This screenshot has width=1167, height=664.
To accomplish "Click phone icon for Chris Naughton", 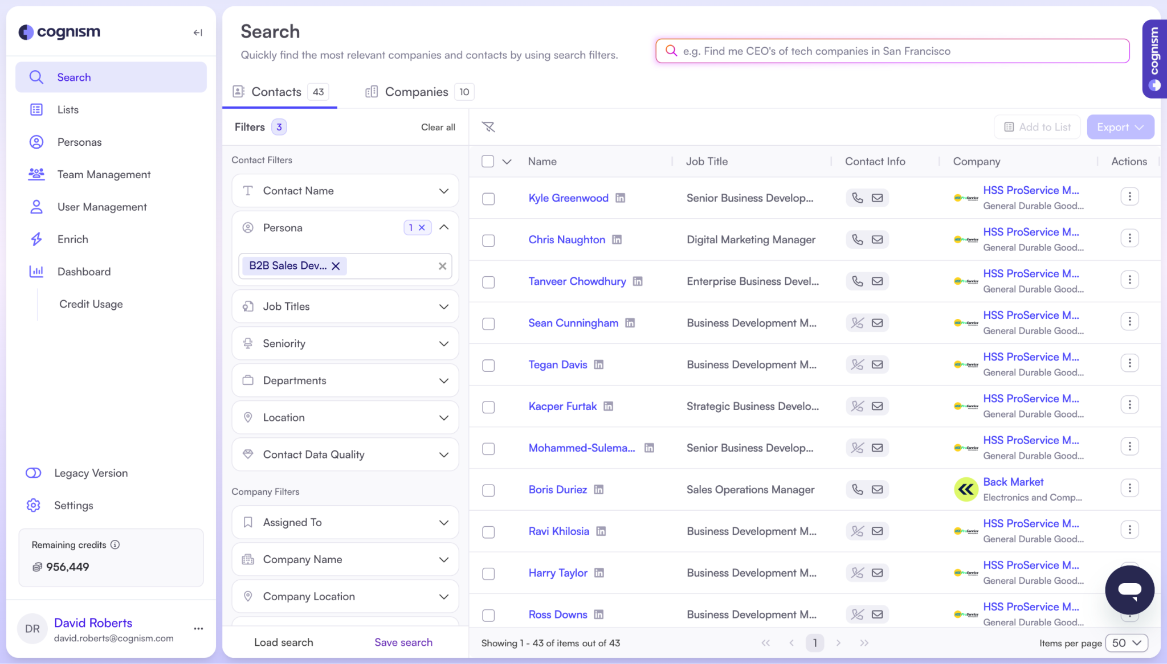I will (857, 240).
